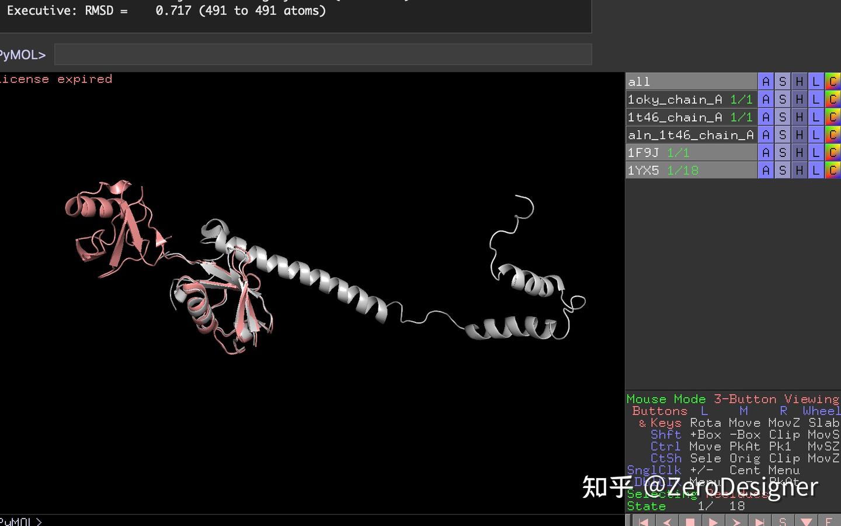
Task: Open the Show menu for 1t46_chain_A
Action: [x=782, y=117]
